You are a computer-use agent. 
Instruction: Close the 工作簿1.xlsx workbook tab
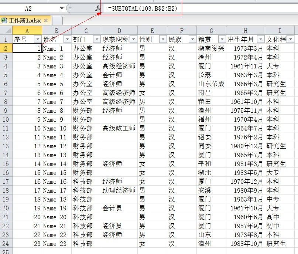(46, 21)
